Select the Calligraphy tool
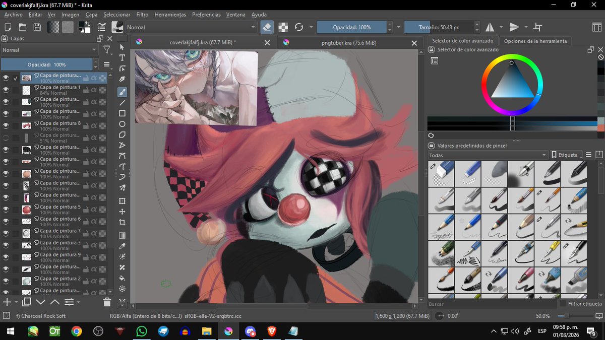The width and height of the screenshot is (605, 340). point(122,79)
